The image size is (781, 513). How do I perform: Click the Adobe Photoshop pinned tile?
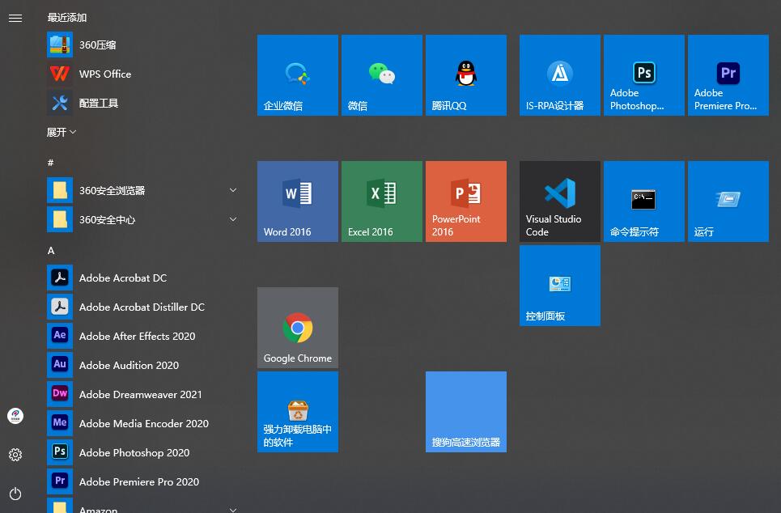644,75
